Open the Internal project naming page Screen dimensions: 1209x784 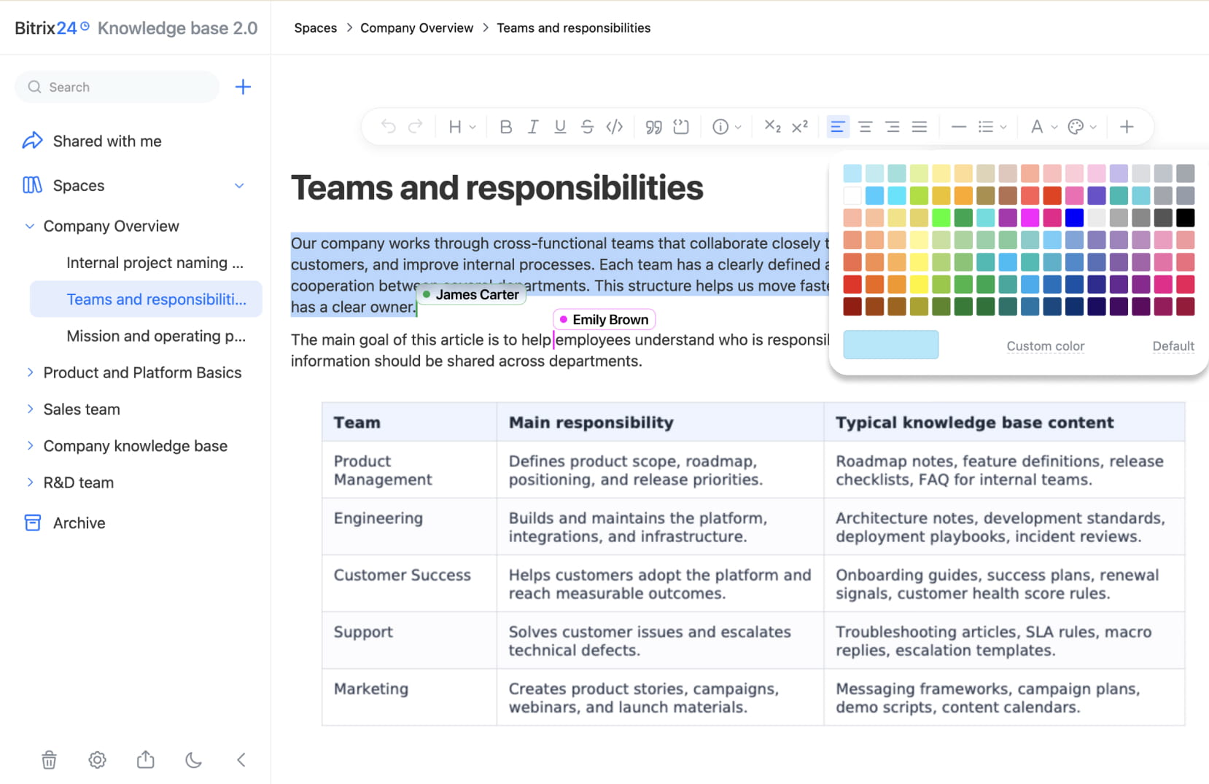pyautogui.click(x=155, y=262)
